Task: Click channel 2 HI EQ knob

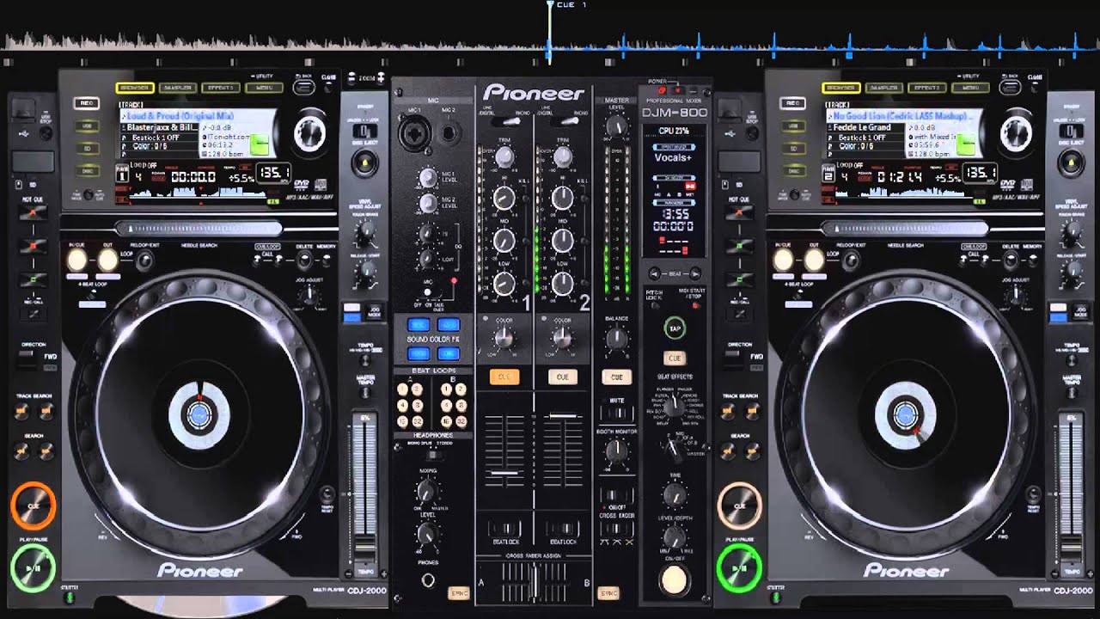Action: tap(562, 199)
